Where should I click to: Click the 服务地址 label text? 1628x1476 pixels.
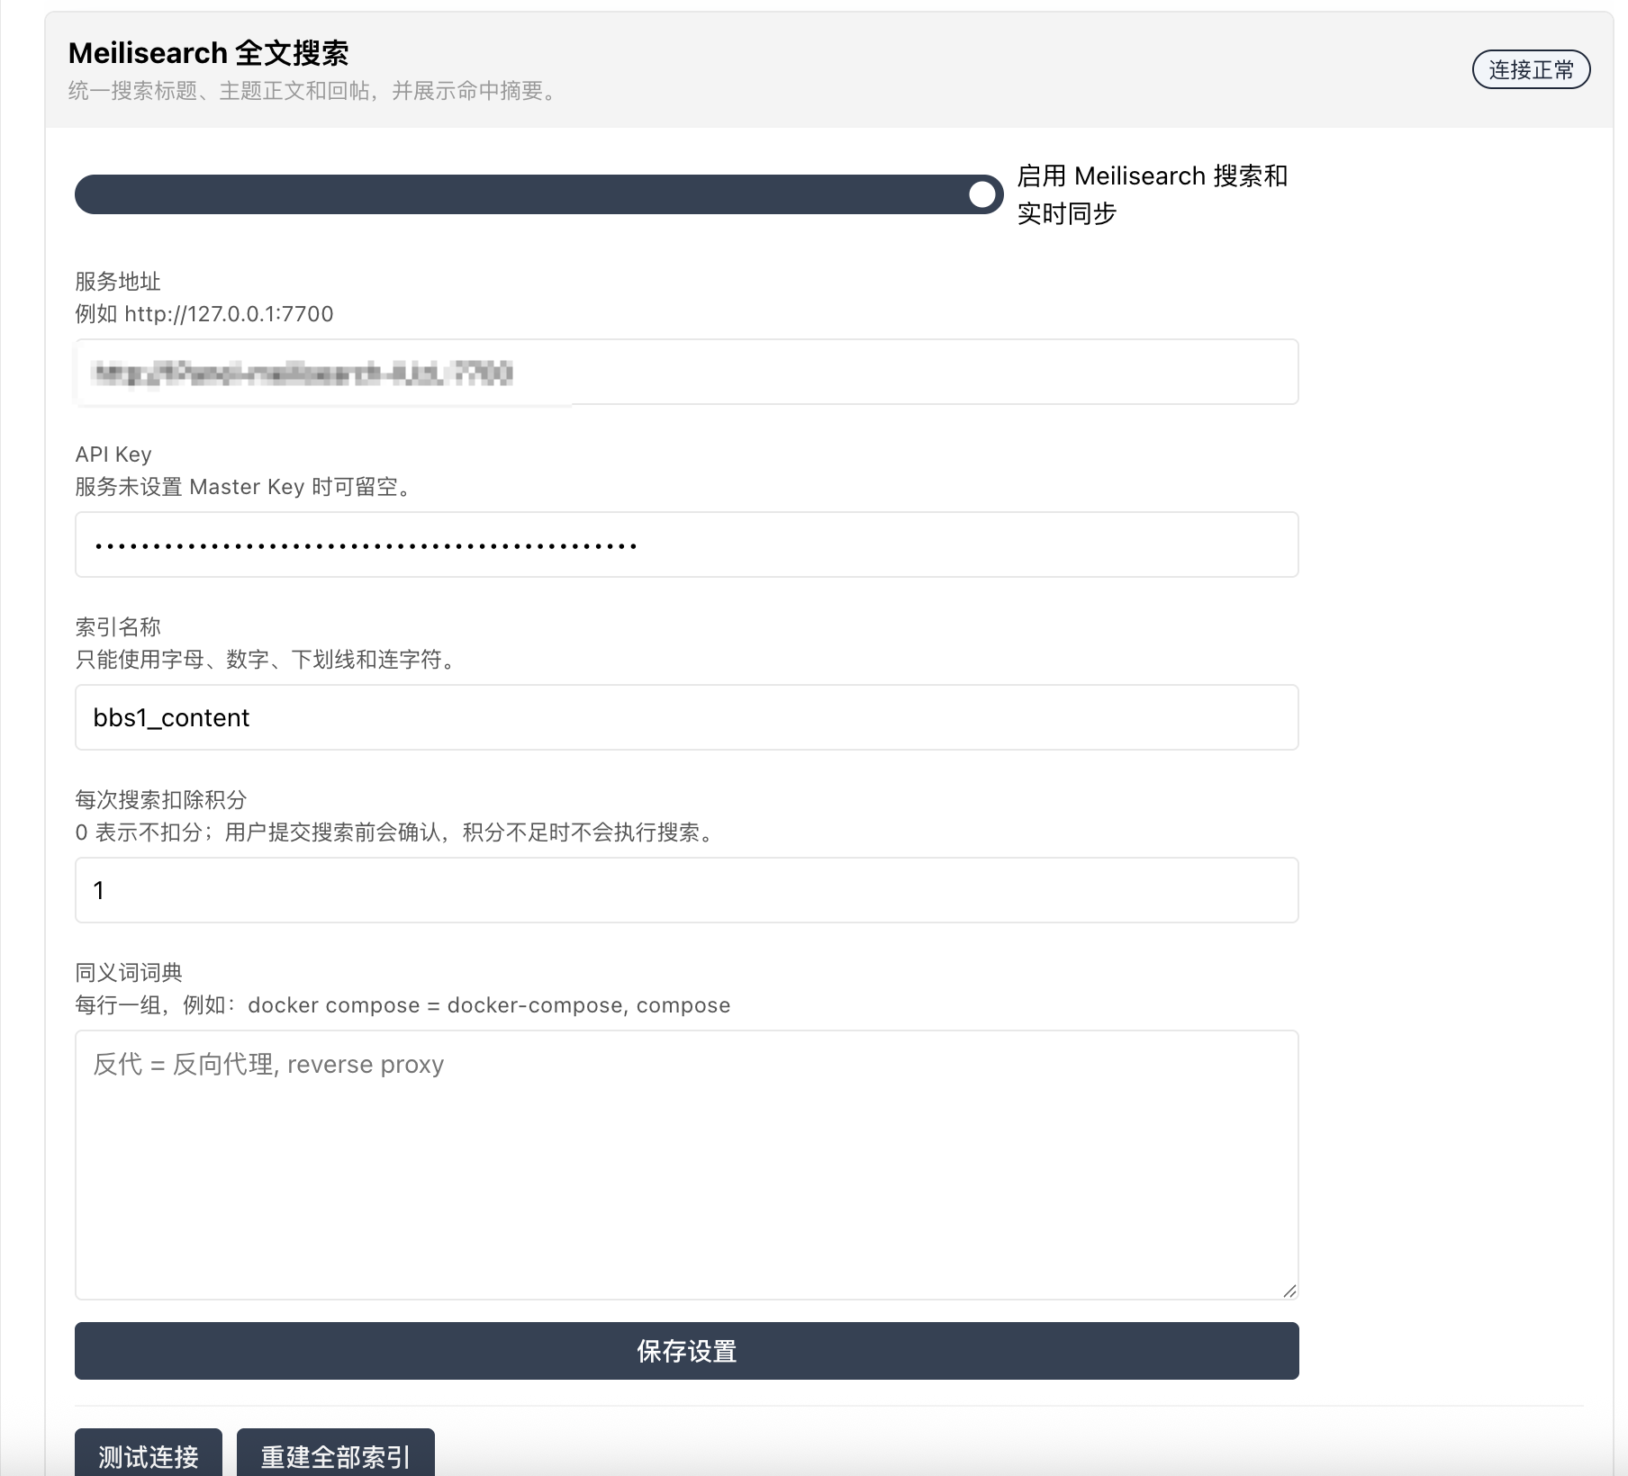click(118, 282)
